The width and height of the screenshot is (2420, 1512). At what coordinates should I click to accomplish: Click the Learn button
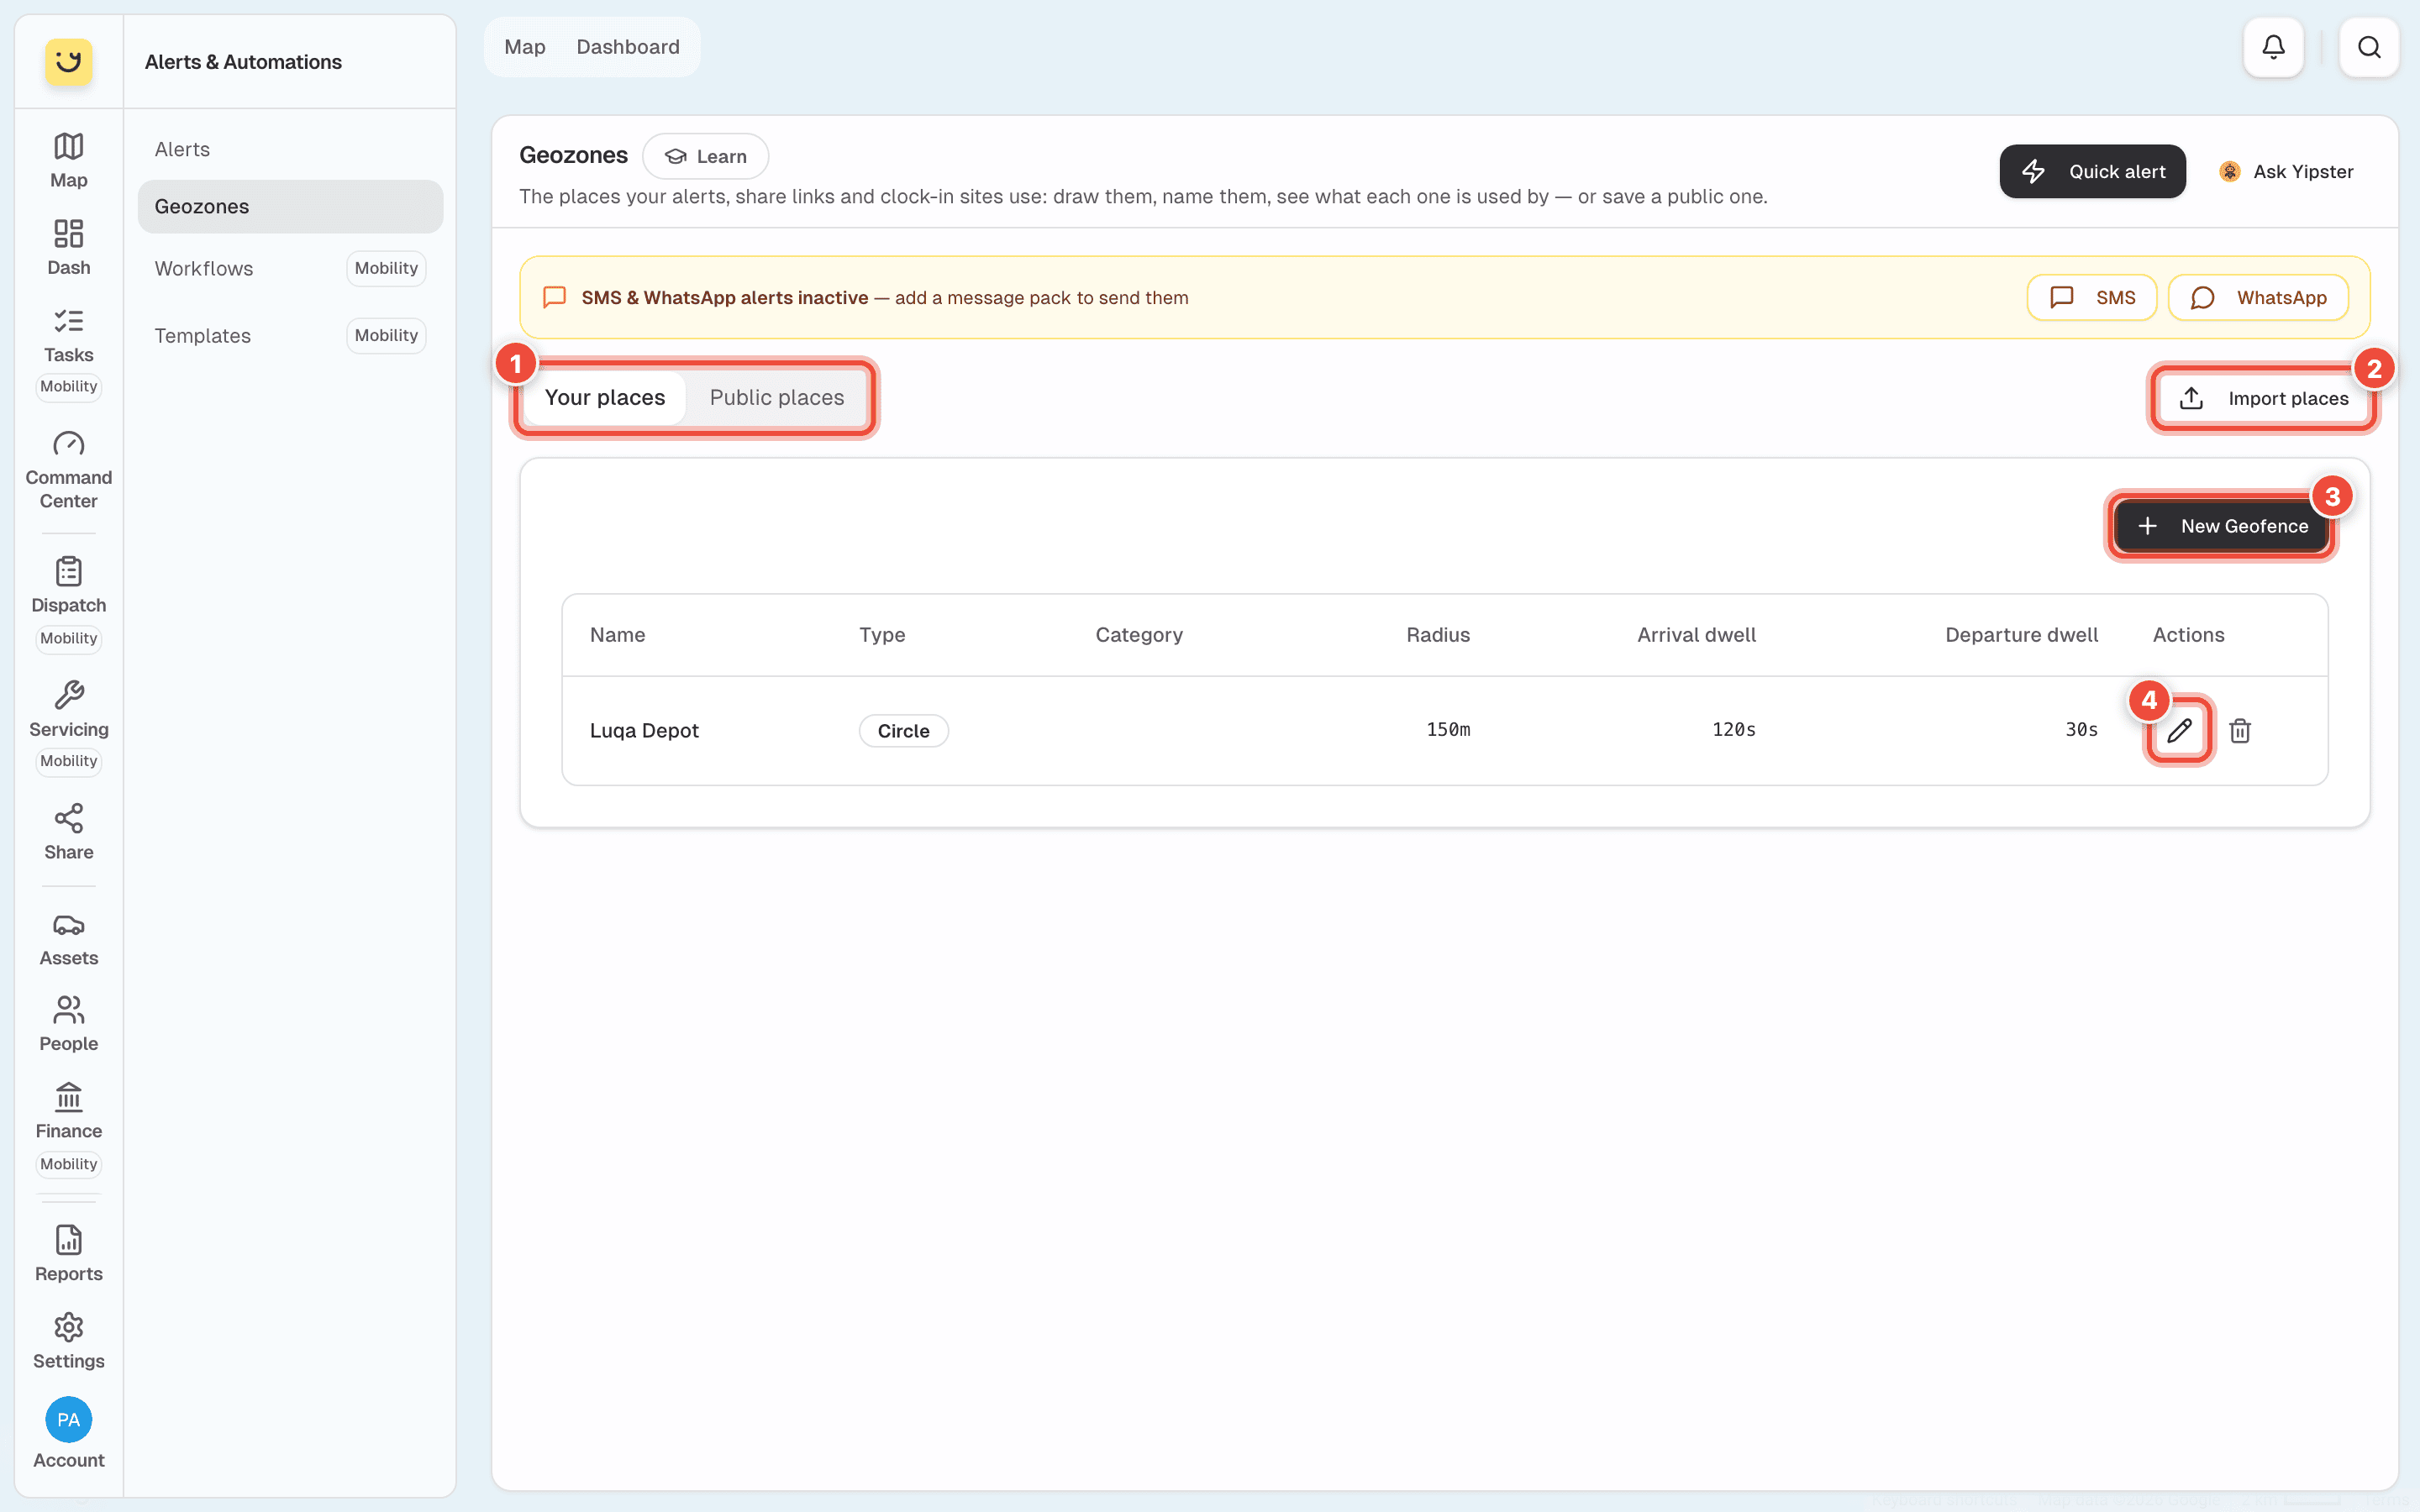[x=705, y=156]
